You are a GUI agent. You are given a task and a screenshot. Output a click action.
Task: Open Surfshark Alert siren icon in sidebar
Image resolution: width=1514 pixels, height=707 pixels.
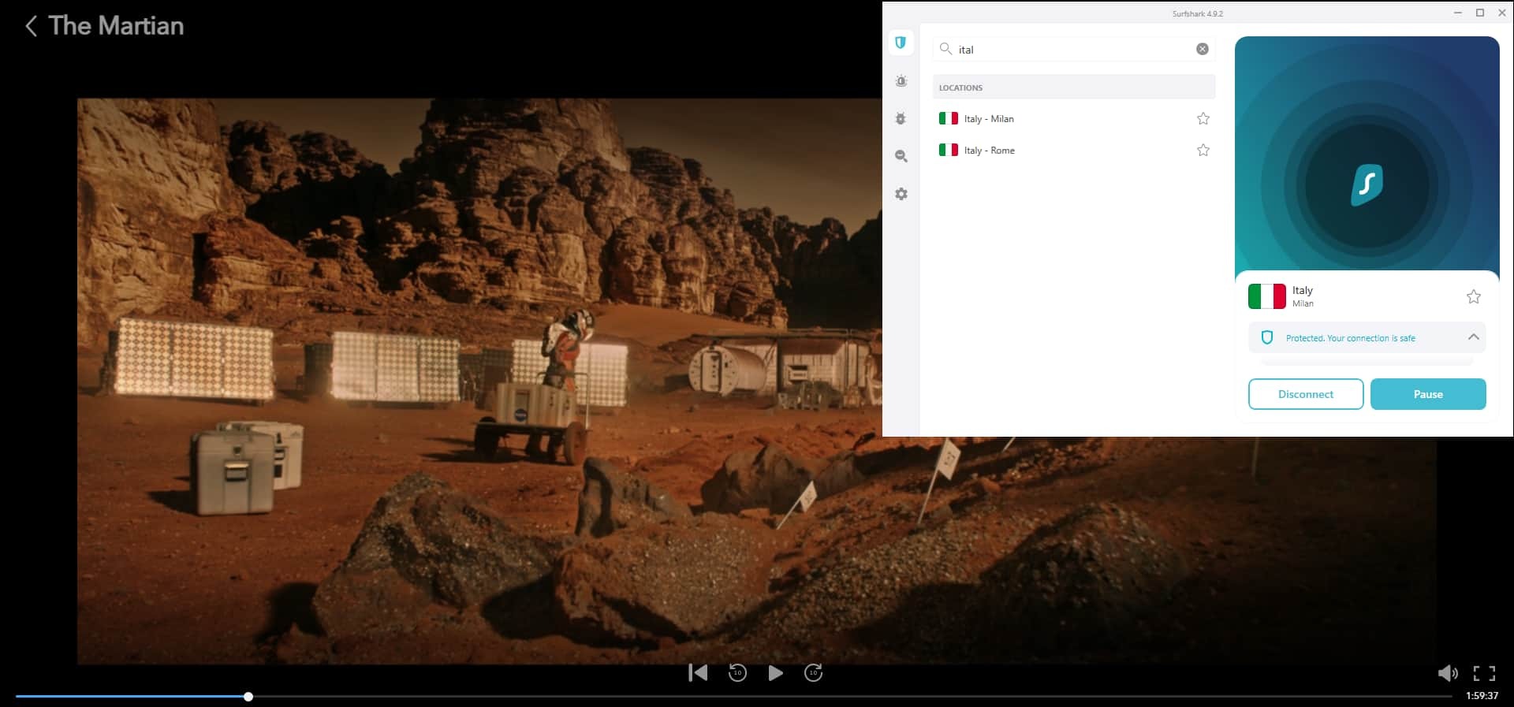pos(901,80)
